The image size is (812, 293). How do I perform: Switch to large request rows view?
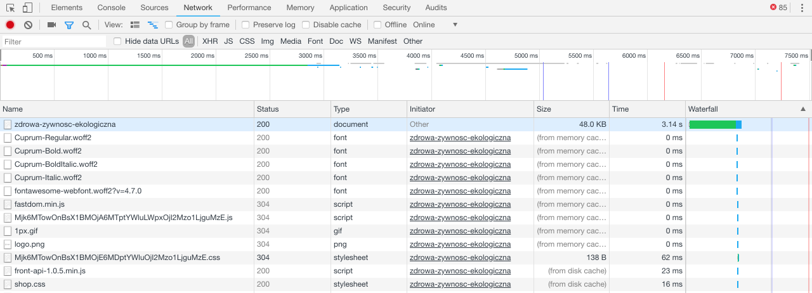pos(135,25)
